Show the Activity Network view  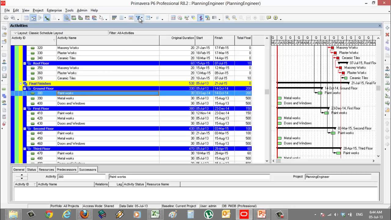40,18
